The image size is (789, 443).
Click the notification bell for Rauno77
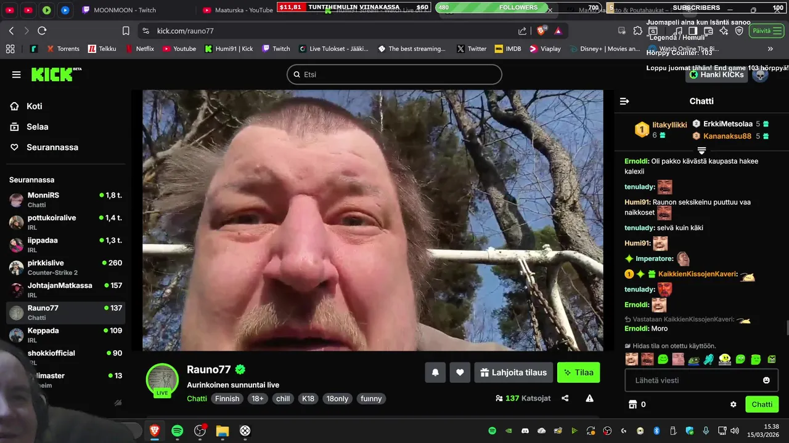point(435,372)
